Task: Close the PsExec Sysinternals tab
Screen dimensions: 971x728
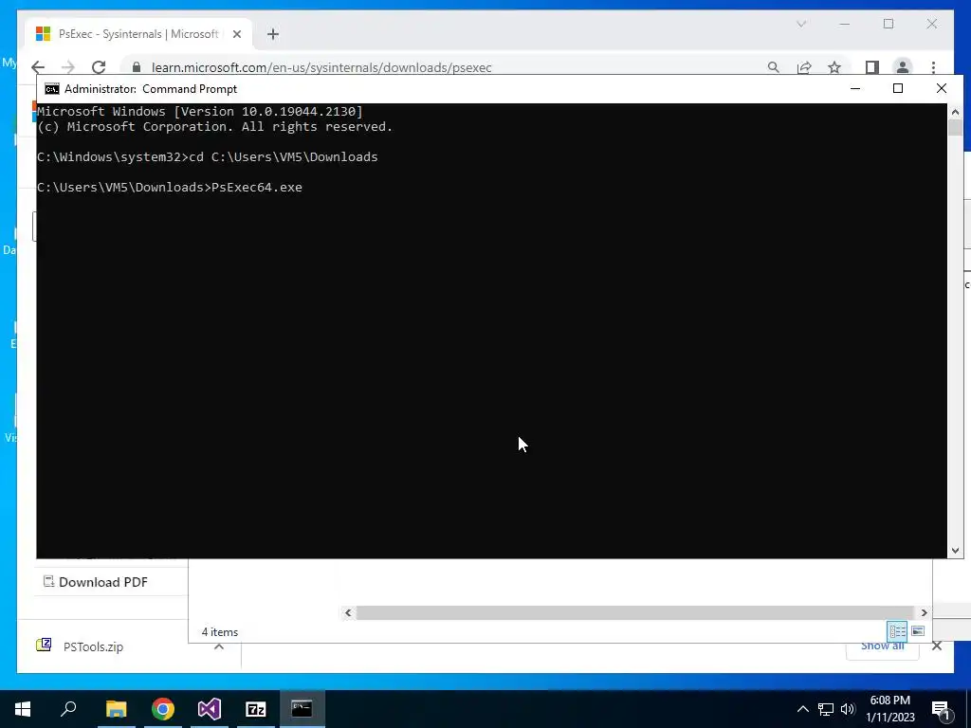Action: (x=236, y=34)
